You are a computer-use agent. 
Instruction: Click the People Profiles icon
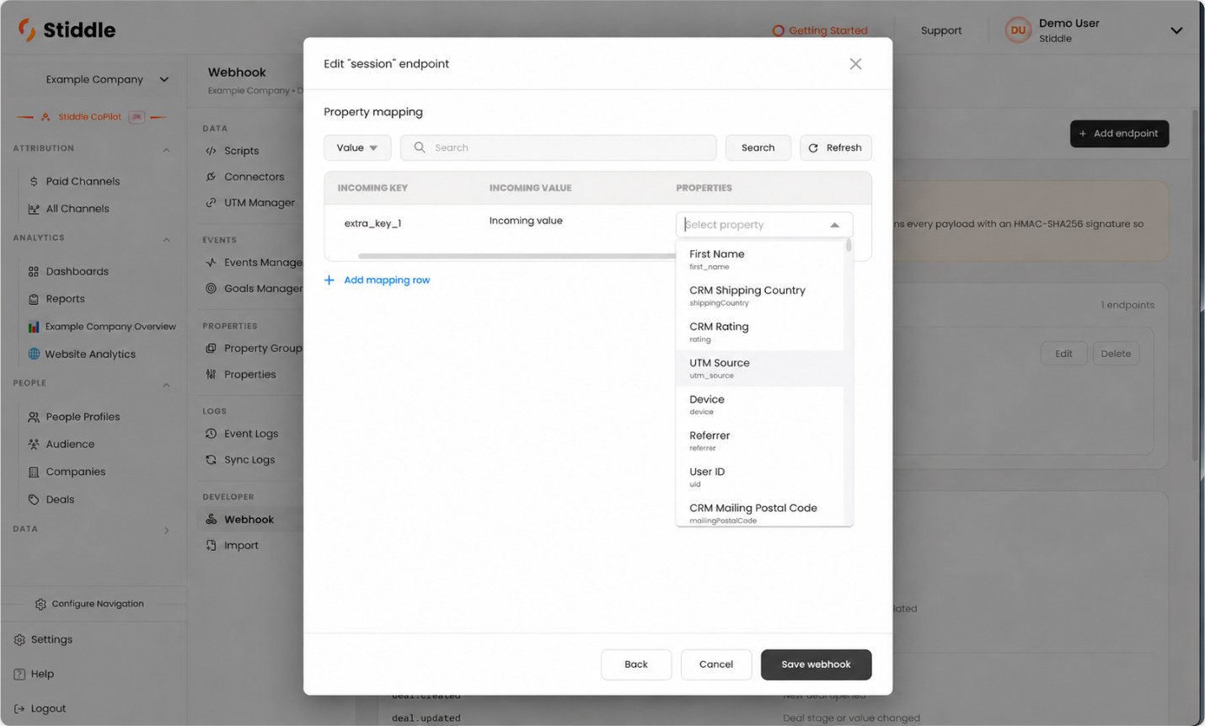point(34,417)
